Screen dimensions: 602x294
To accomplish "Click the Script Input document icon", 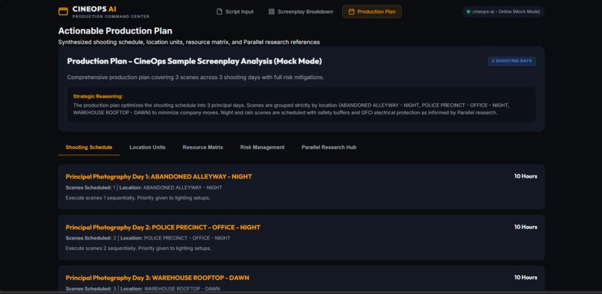I will [220, 11].
